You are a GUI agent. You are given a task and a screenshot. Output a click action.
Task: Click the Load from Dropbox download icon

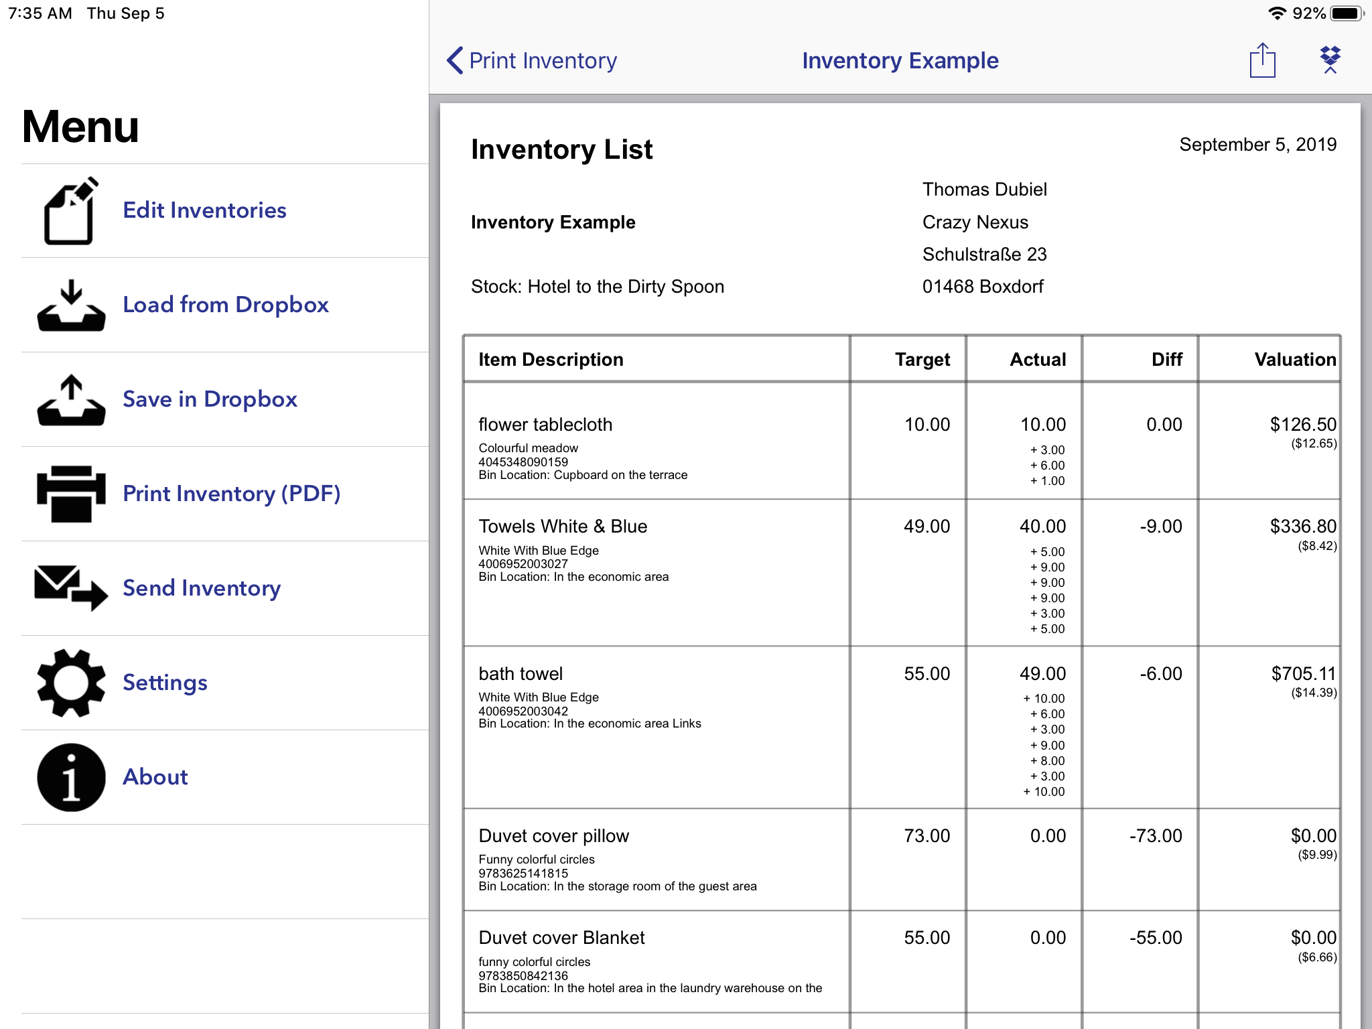pyautogui.click(x=70, y=305)
